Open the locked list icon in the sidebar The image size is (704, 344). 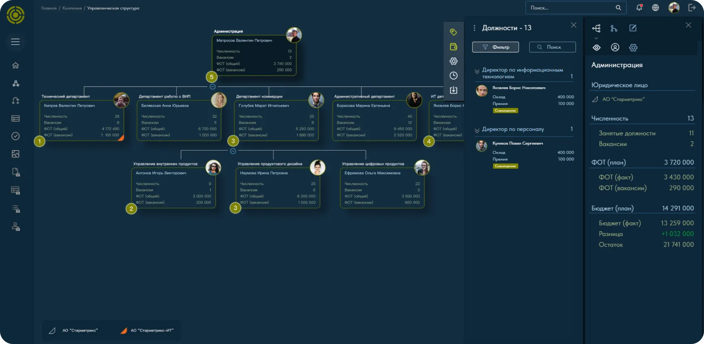coord(15,209)
